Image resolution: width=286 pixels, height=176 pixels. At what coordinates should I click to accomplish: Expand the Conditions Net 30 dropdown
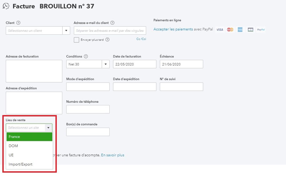point(106,64)
